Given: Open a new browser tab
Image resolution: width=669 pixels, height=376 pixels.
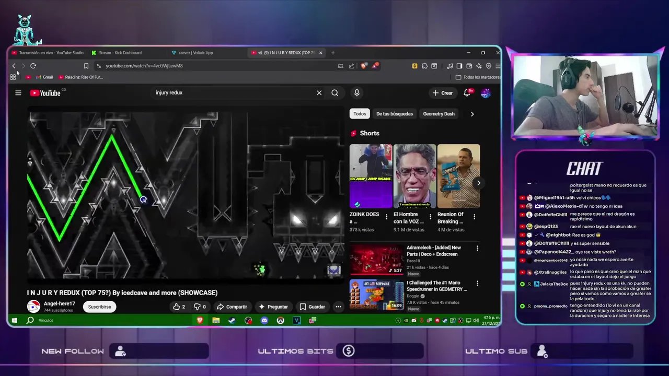Looking at the screenshot, I should (332, 53).
